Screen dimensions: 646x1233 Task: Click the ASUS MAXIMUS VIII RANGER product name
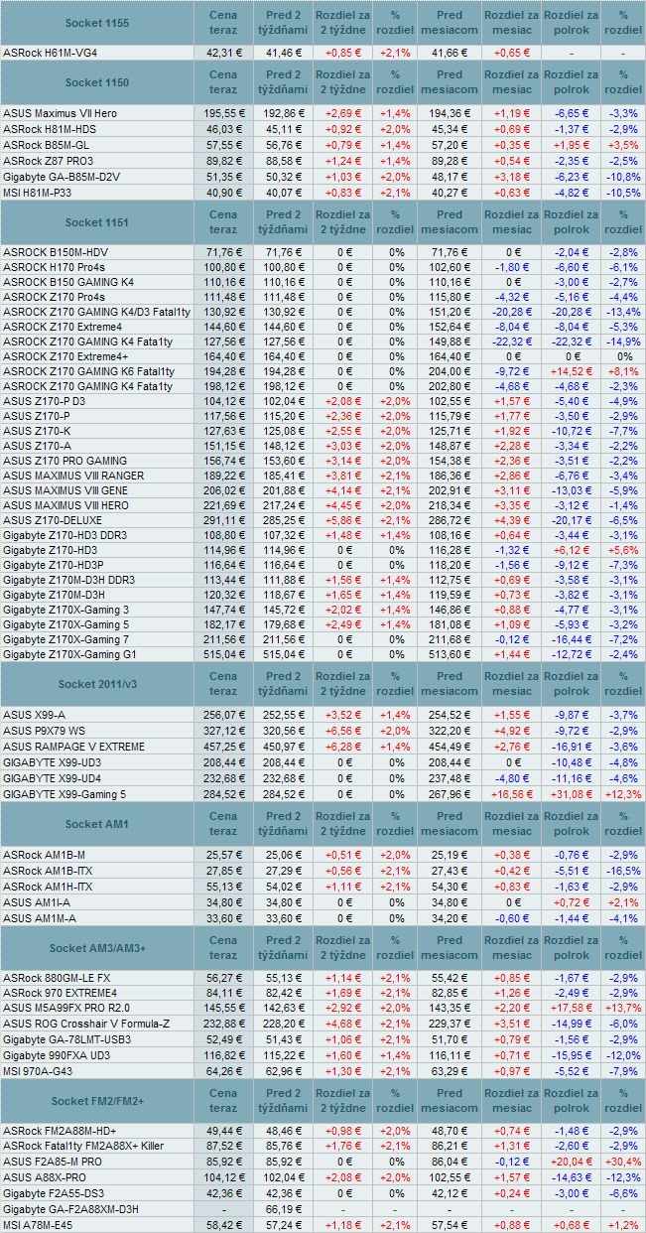(73, 476)
